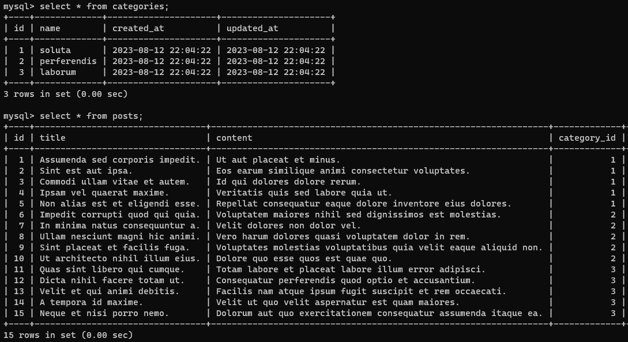Click the title 'Neque et nisi porro nemo.'
Screen dimensions: 628x342
pyautogui.click(x=104, y=313)
